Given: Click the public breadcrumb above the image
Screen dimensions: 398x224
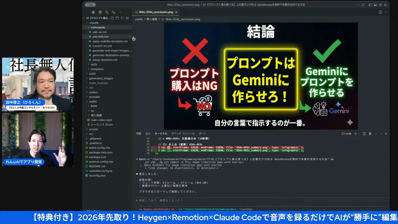Looking at the screenshot, I should [139, 19].
